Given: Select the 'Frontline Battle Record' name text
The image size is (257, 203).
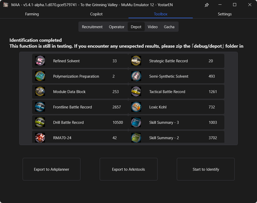Looking at the screenshot, I should (72, 107).
